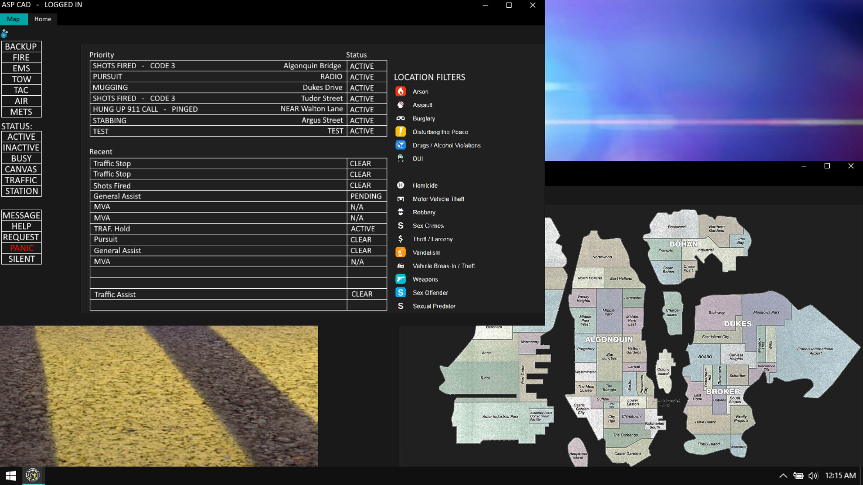Viewport: 863px width, 485px height.
Task: Select the Theft / Larceny dollar icon
Action: (400, 239)
